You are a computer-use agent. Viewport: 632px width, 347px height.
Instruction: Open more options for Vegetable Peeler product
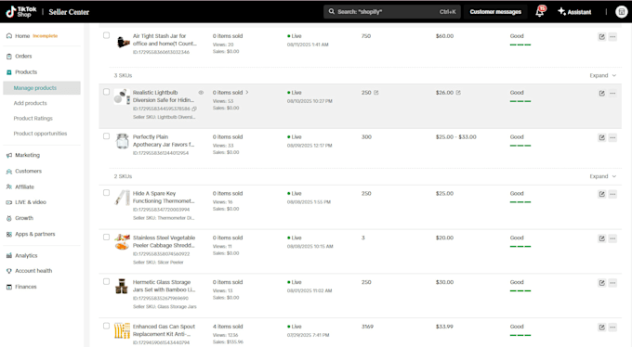pyautogui.click(x=612, y=238)
